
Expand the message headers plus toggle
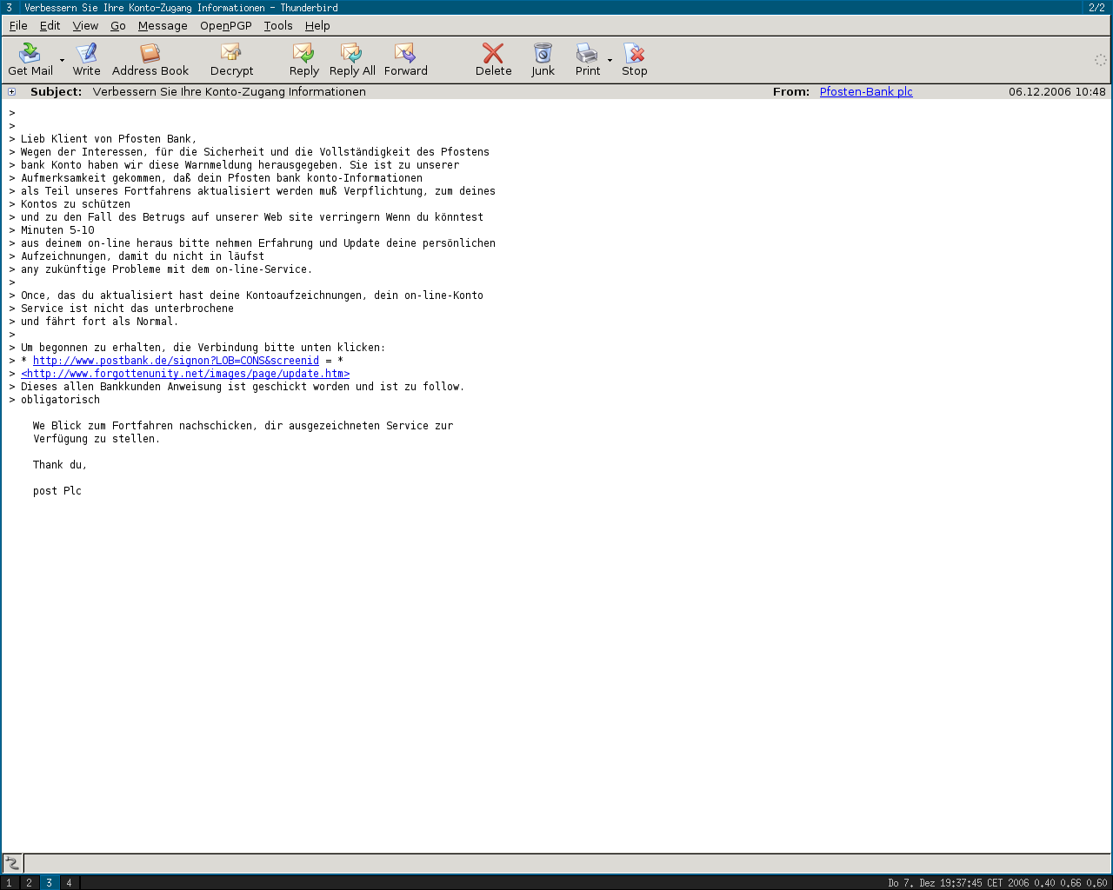point(12,92)
